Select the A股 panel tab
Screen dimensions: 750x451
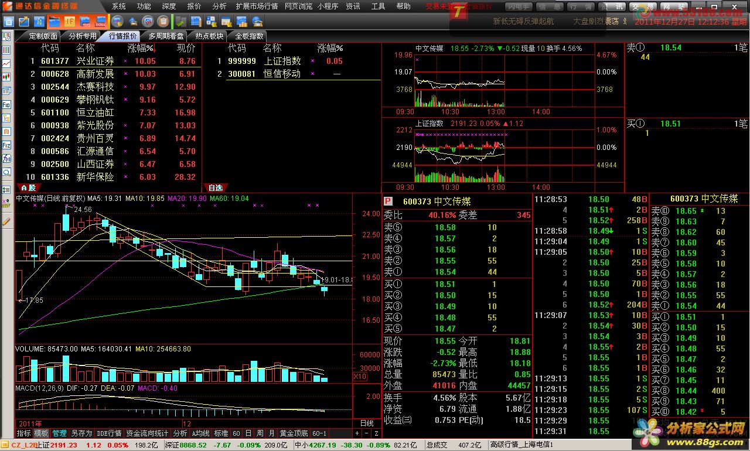(x=28, y=188)
